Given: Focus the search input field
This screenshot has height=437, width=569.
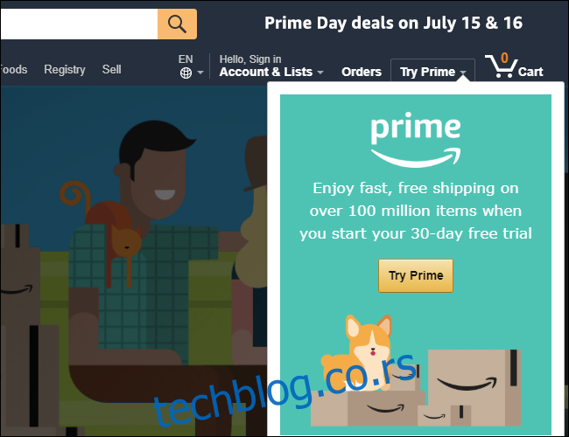Looking at the screenshot, I should [79, 24].
